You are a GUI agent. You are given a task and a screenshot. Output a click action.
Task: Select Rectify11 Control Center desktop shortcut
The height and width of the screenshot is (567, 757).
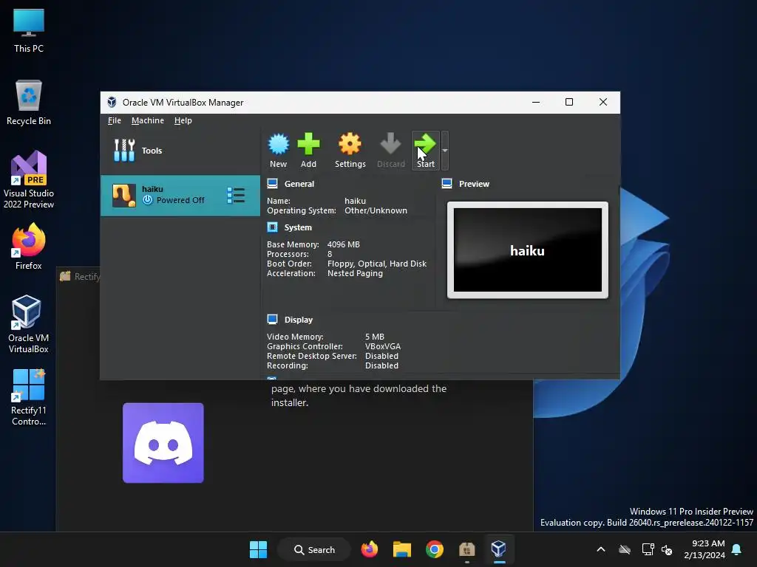click(x=29, y=397)
